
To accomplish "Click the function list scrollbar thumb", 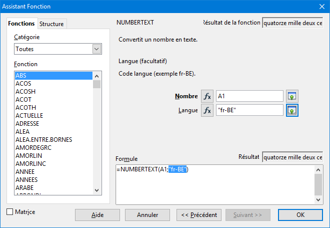I will point(97,84).
